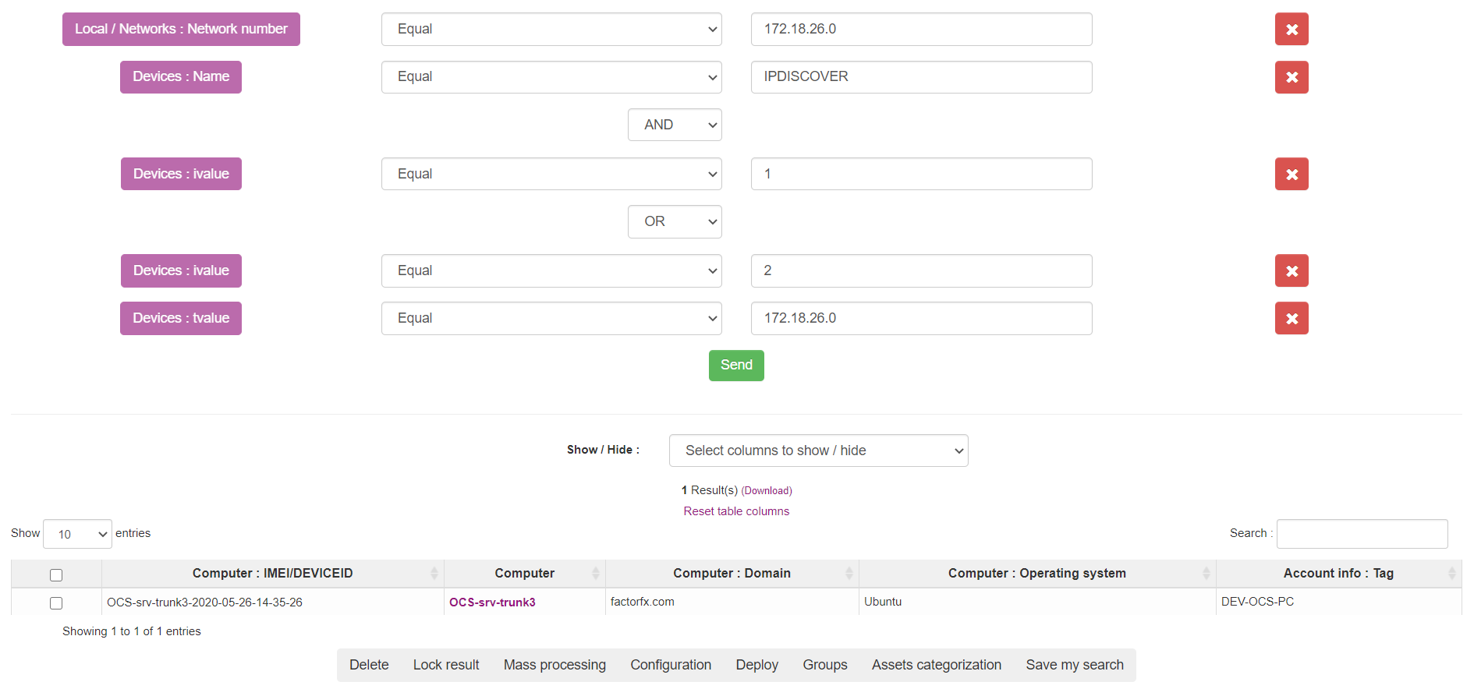Open Mass processing in the action bar
Image resolution: width=1474 pixels, height=689 pixels.
(x=555, y=665)
